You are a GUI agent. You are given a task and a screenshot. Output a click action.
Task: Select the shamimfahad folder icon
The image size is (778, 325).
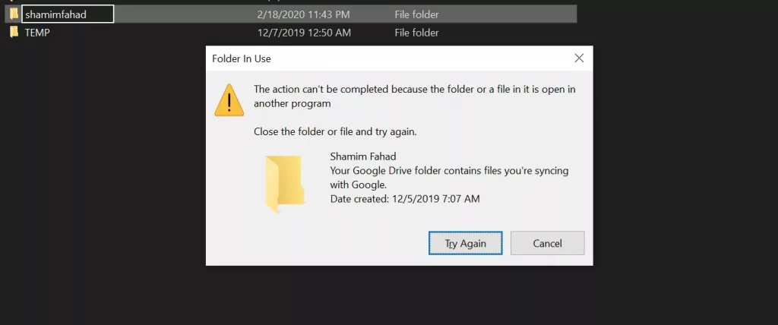[14, 14]
